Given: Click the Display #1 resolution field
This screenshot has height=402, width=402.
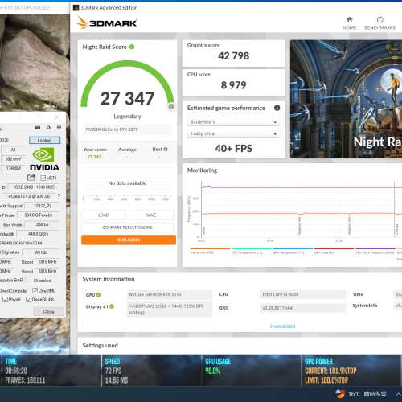Looking at the screenshot, I should click(170, 310).
